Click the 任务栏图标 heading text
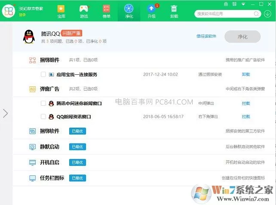This screenshot has height=205, width=276. (x=52, y=178)
